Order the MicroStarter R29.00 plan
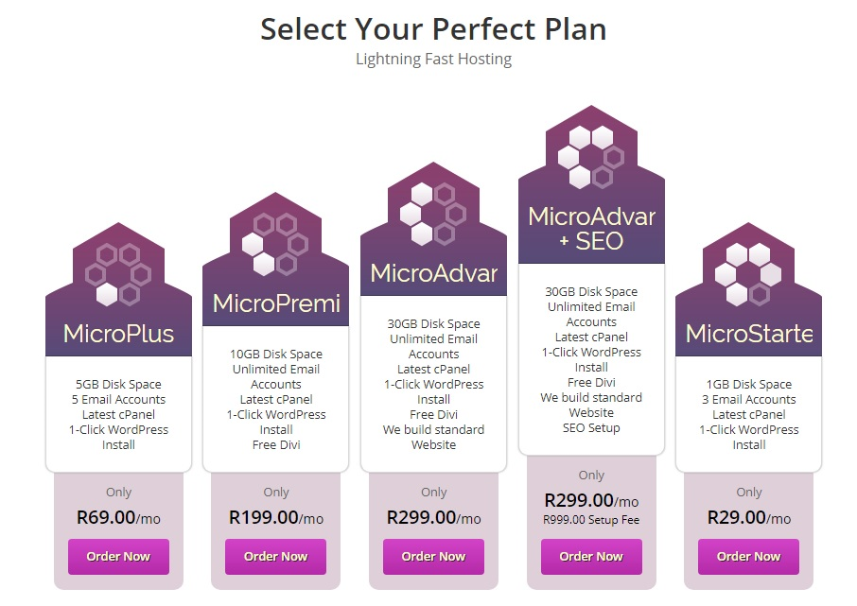Screen dimensions: 857x606 coord(748,556)
